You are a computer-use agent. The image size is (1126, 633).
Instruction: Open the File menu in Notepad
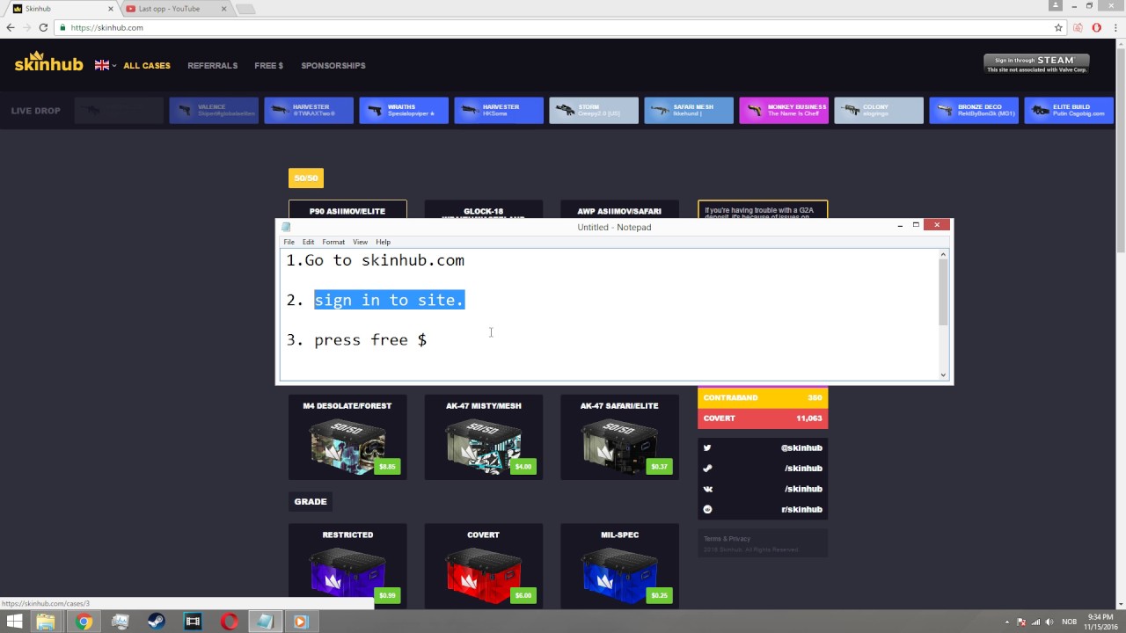[289, 242]
